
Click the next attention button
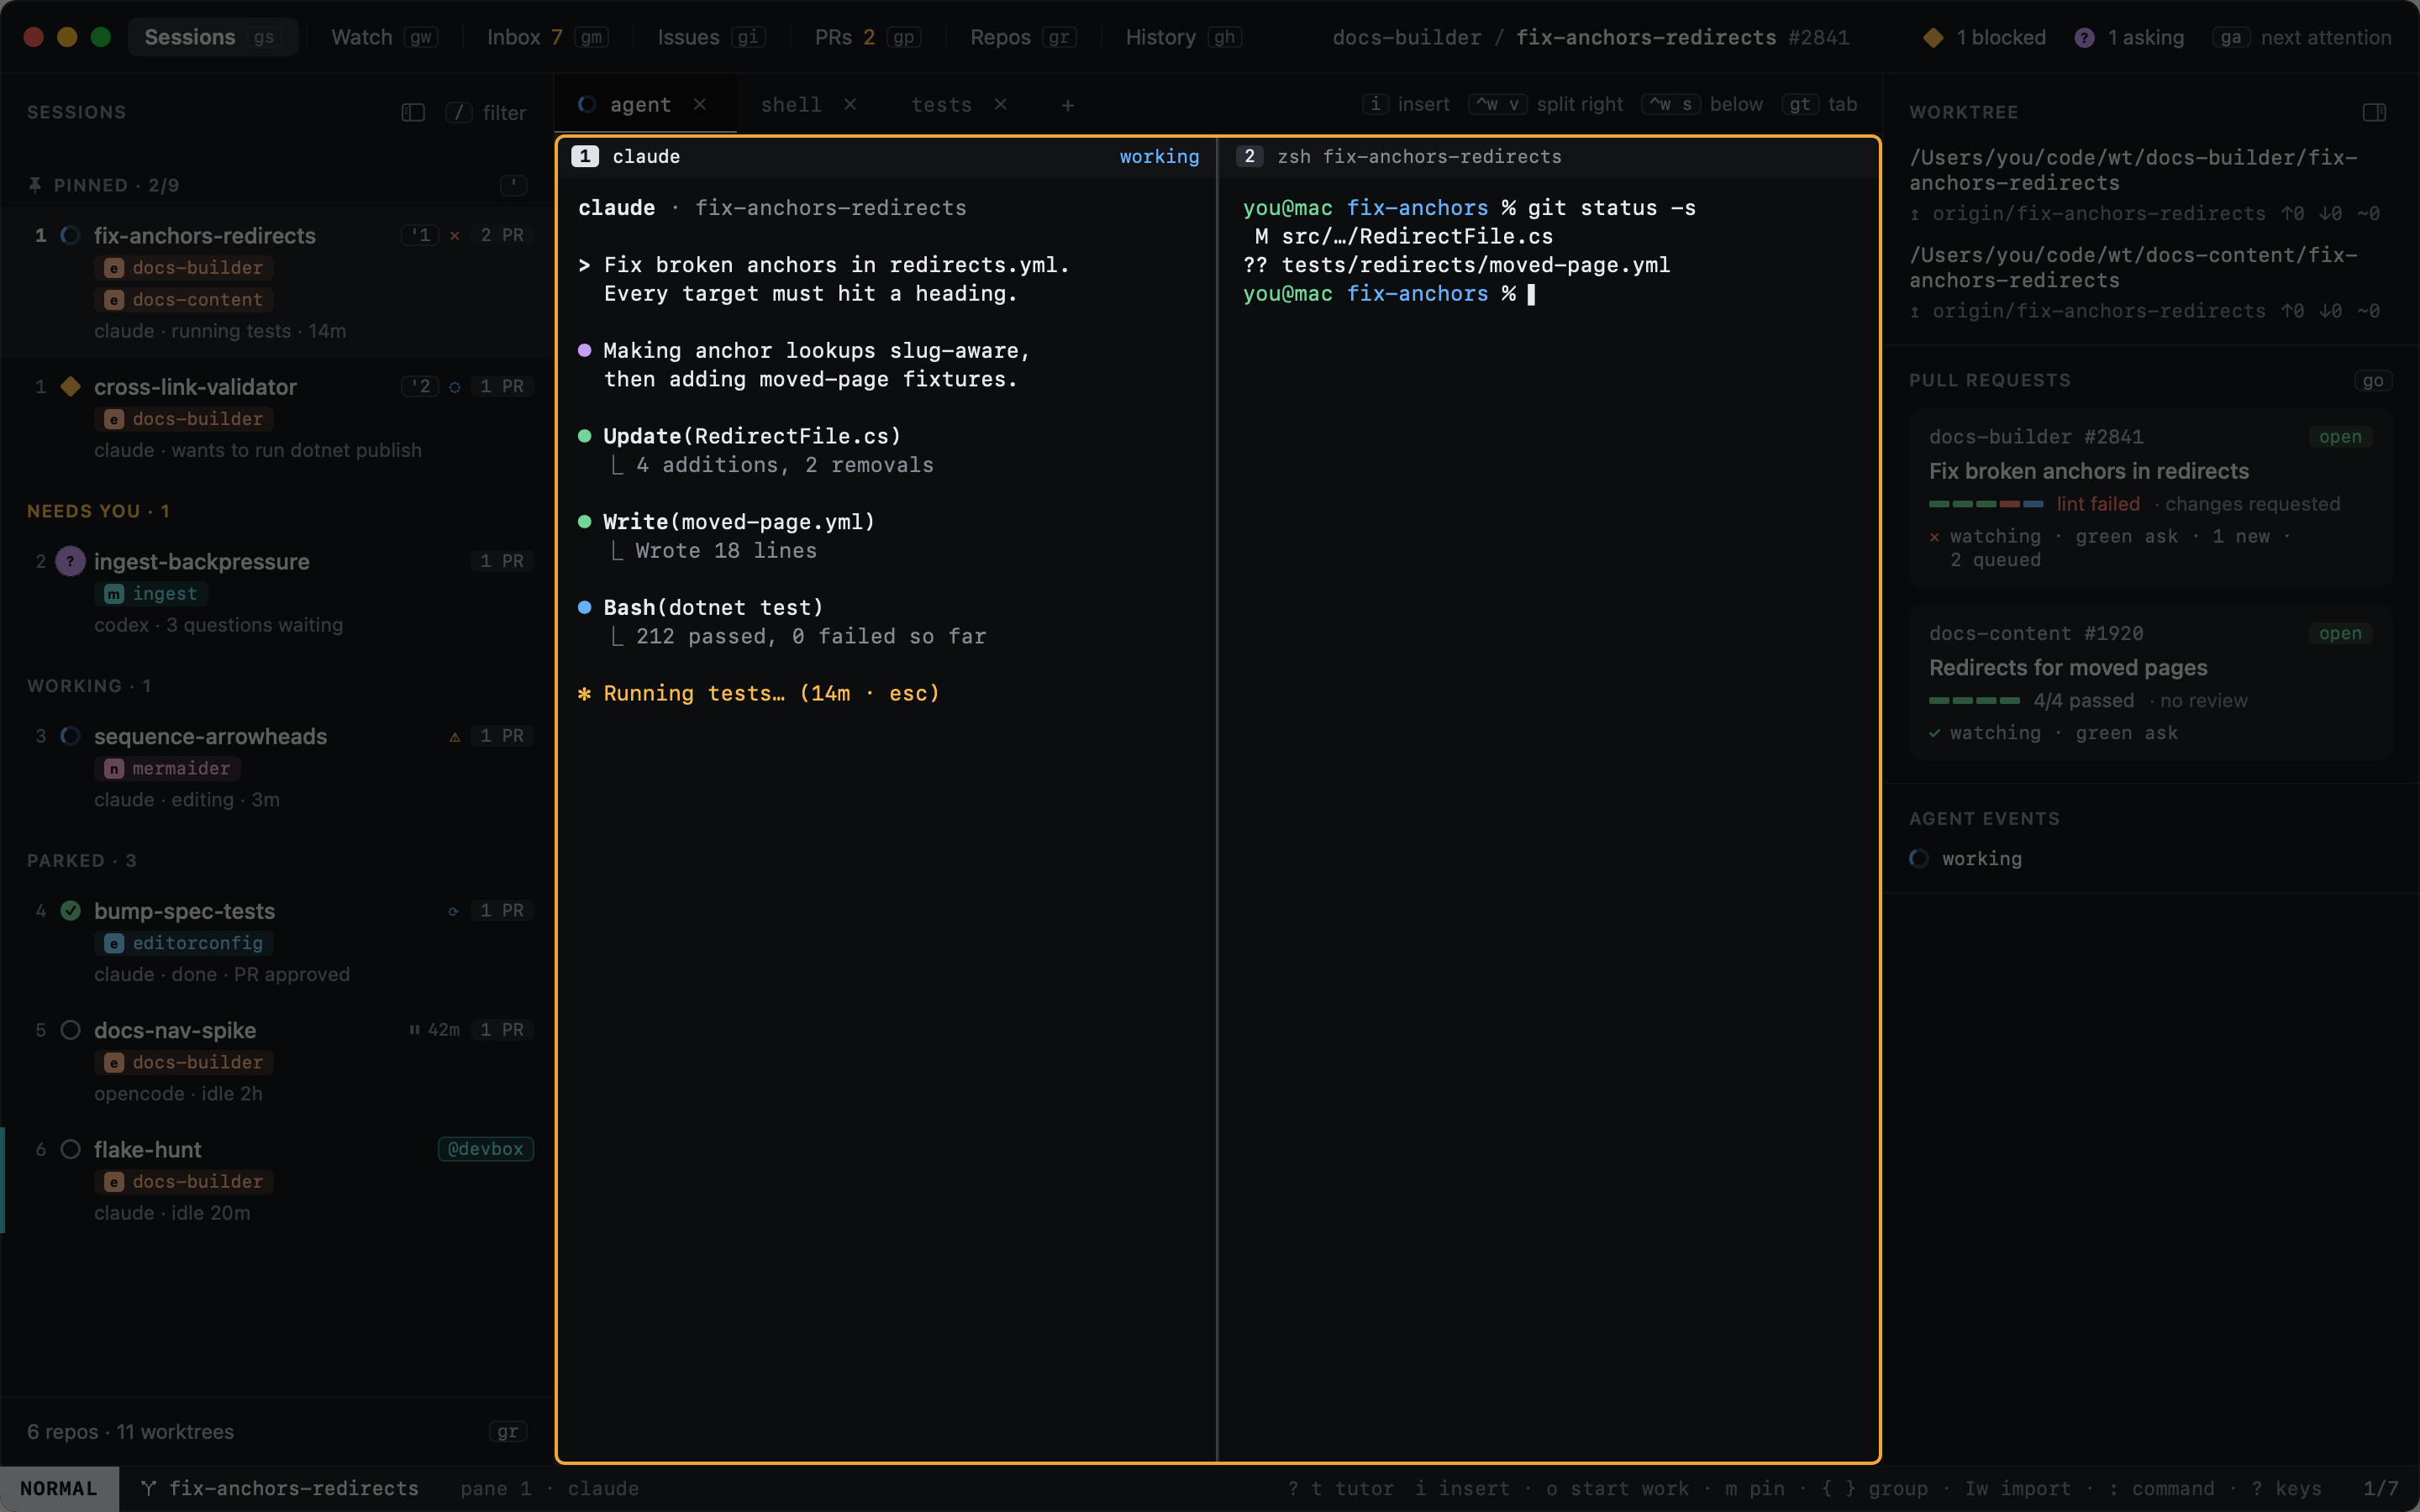tap(2303, 37)
